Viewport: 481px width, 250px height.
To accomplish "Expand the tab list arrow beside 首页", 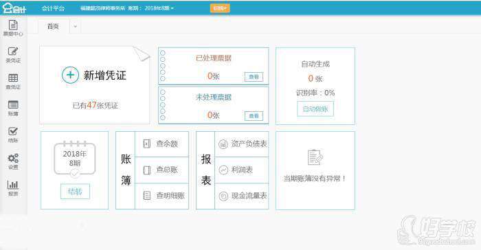I will [75, 26].
